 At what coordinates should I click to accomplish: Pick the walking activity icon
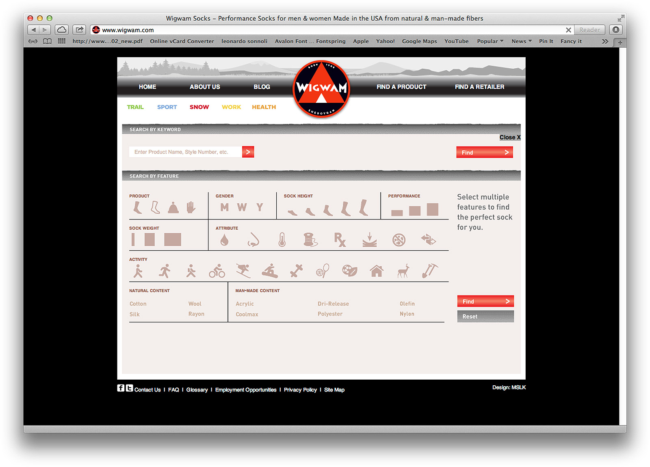click(138, 271)
